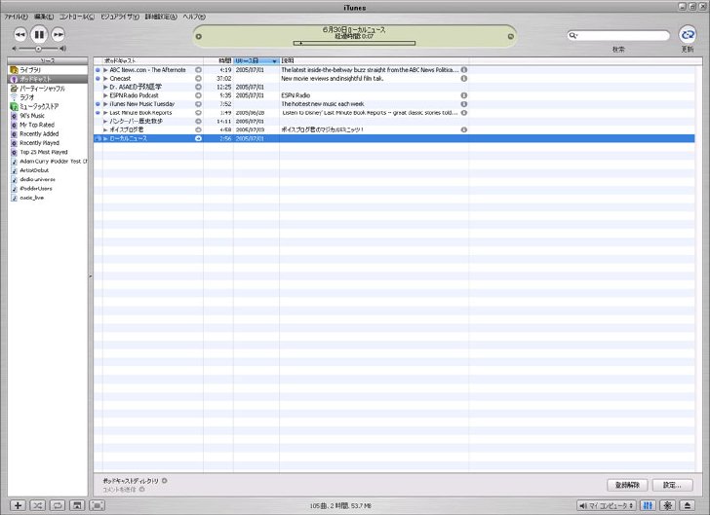Click the 設定... settings button
Image resolution: width=710 pixels, height=515 pixels.
point(672,485)
